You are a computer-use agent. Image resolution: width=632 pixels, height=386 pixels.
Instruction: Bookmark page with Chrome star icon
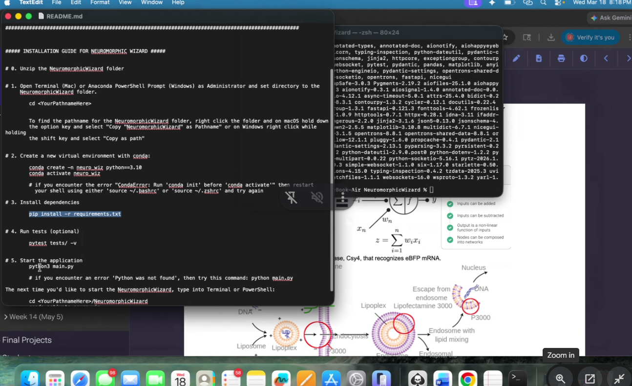pyautogui.click(x=506, y=37)
